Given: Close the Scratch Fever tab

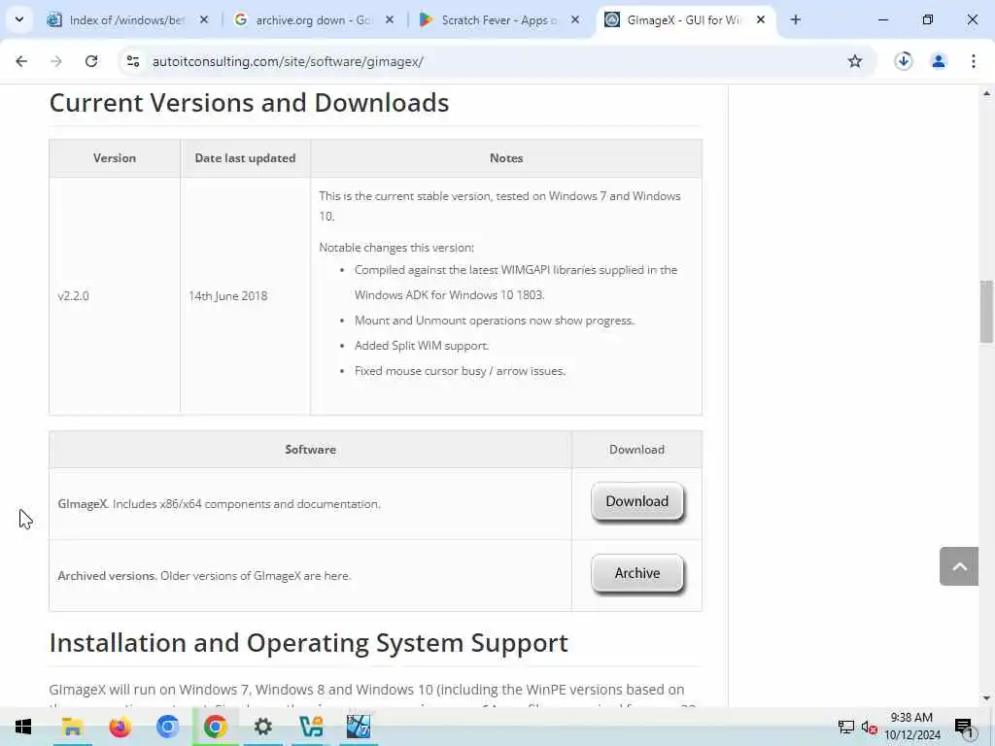Looking at the screenshot, I should 575,20.
